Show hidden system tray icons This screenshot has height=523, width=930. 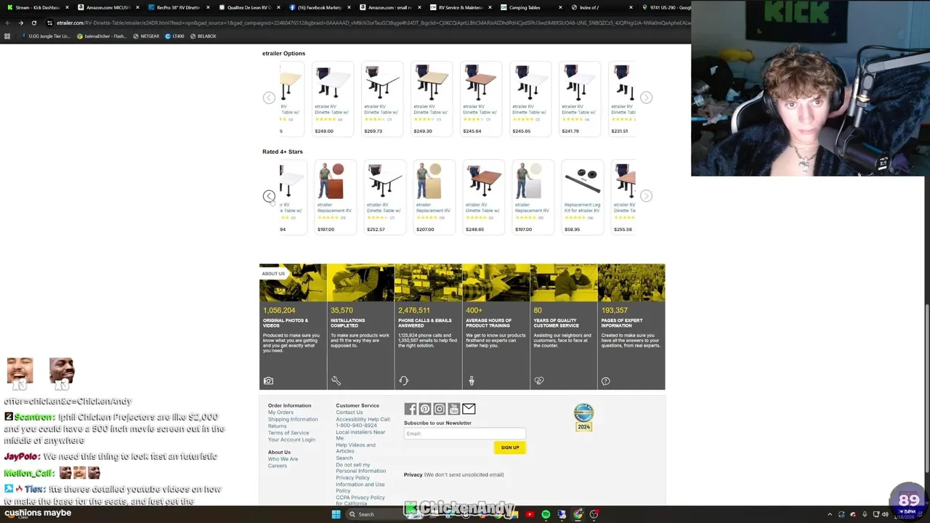[x=830, y=514]
